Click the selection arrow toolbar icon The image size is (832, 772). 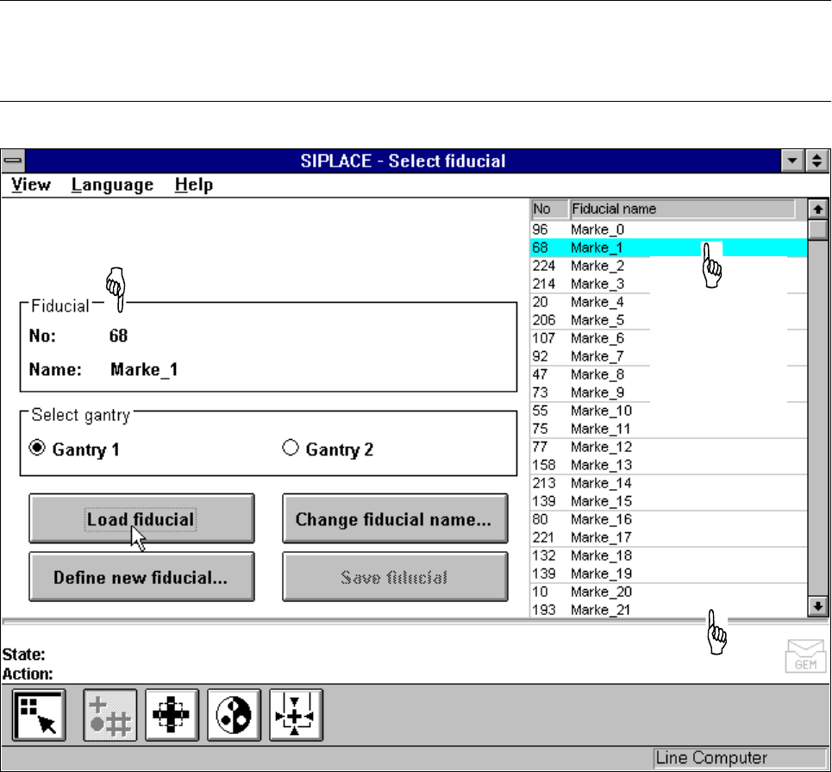point(39,715)
